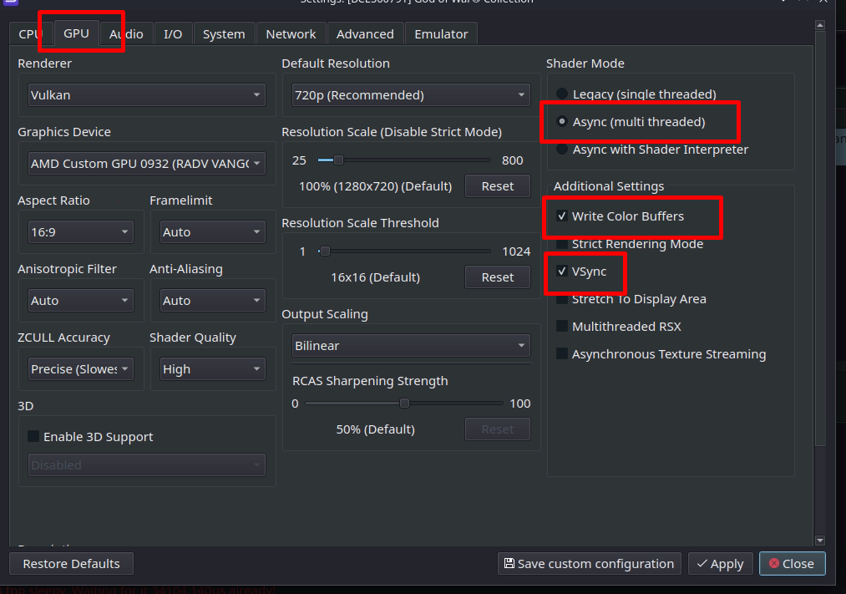
Task: Select Legacy (single threaded) shader mode
Action: [x=563, y=94]
